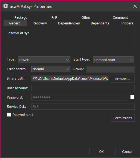View the Triggers tab
The width and height of the screenshot is (140, 158).
click(127, 23)
